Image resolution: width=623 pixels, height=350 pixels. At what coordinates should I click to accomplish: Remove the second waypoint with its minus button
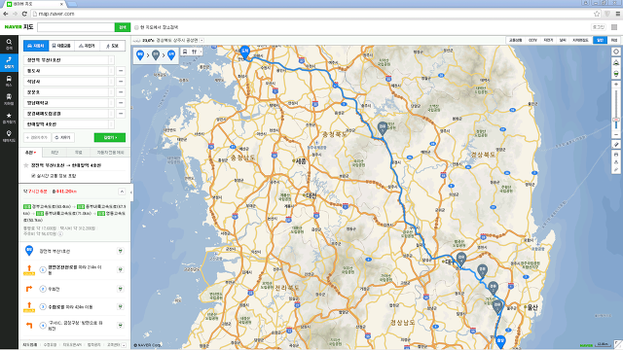pyautogui.click(x=121, y=71)
